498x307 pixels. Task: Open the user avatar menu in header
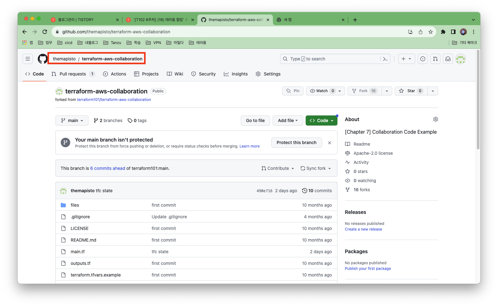(461, 59)
